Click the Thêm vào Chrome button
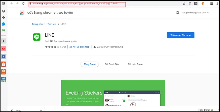The height and width of the screenshot is (112, 220). [x=180, y=35]
